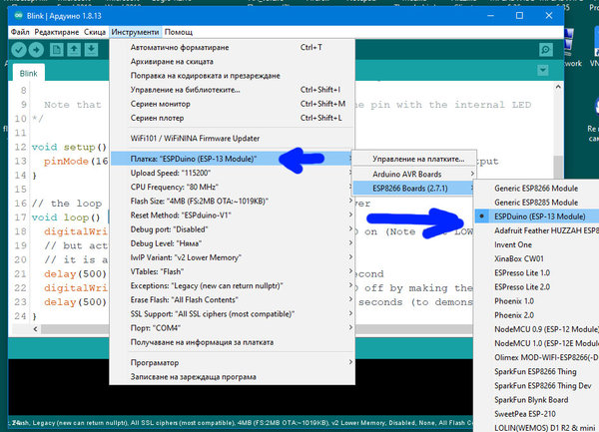Open Сериен плотер from menu
599x432 pixels.
pyautogui.click(x=233, y=118)
